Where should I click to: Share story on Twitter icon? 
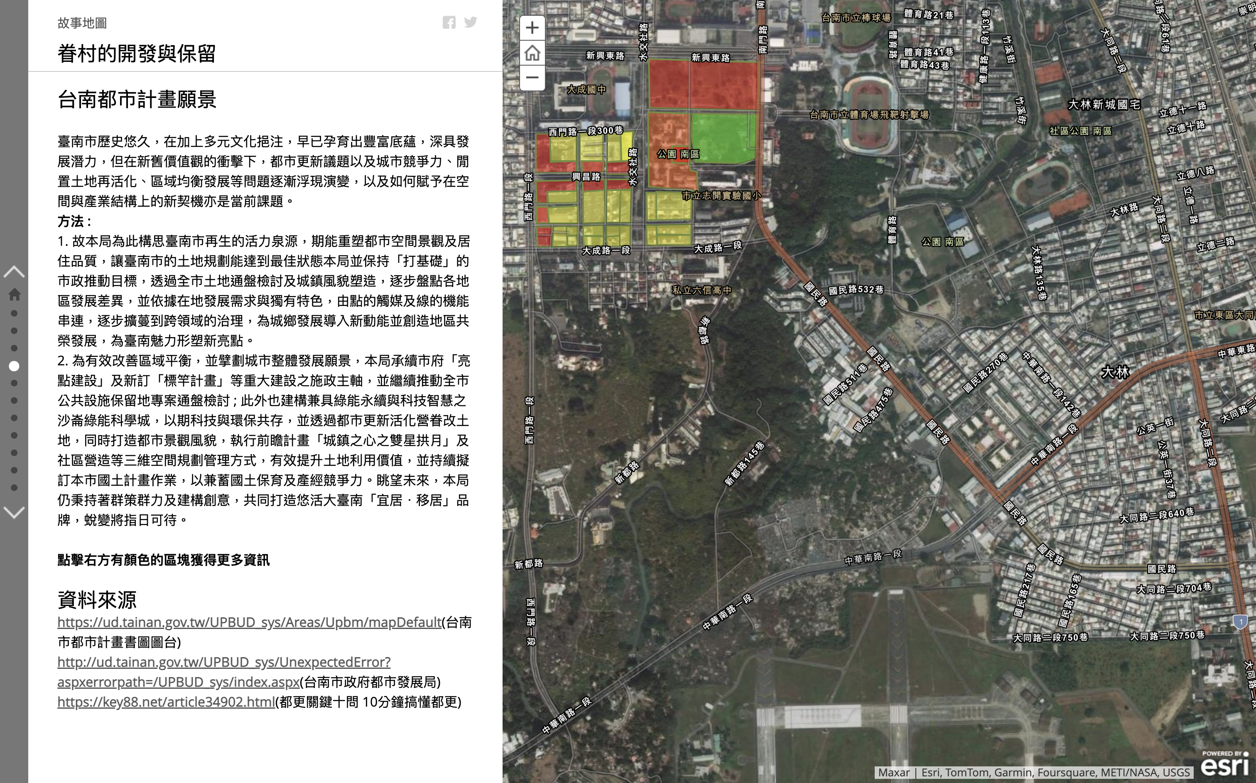(470, 22)
